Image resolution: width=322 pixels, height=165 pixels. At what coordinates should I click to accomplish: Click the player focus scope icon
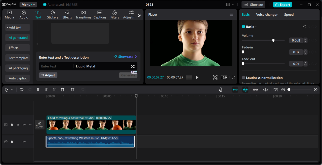[215, 77]
